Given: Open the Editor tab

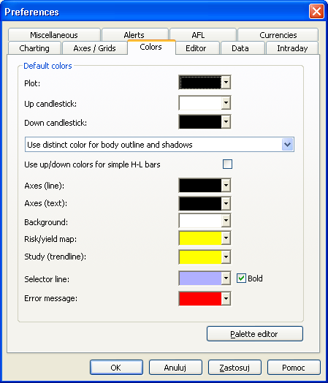Looking at the screenshot, I should [x=196, y=48].
